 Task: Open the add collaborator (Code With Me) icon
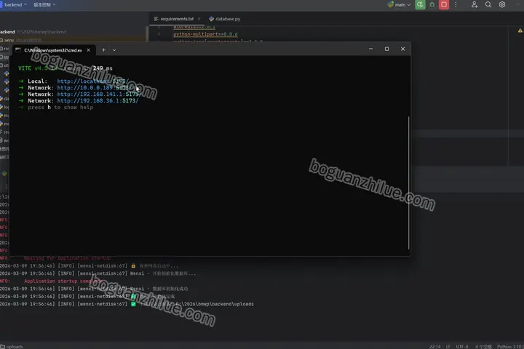pyautogui.click(x=475, y=4)
